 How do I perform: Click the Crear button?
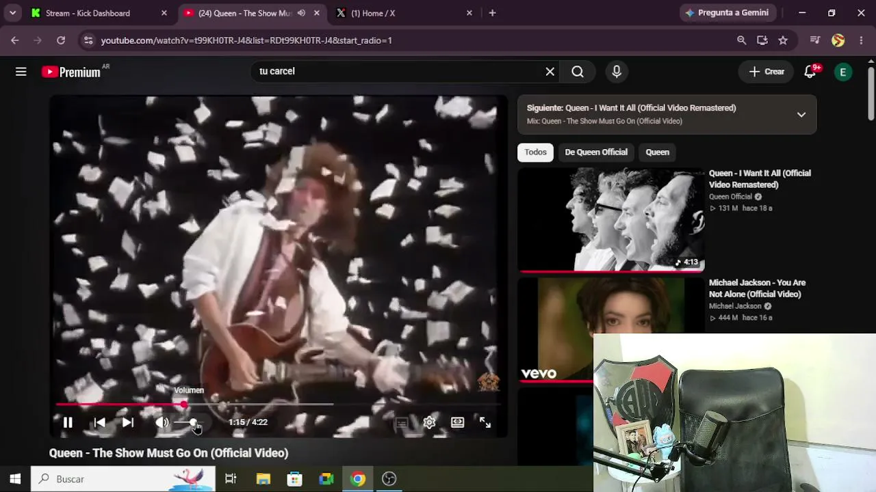pyautogui.click(x=766, y=72)
